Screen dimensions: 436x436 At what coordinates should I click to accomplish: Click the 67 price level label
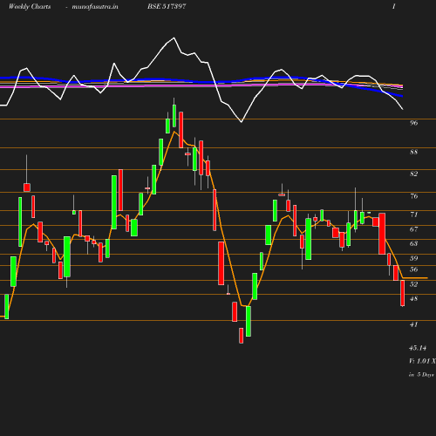pyautogui.click(x=413, y=229)
